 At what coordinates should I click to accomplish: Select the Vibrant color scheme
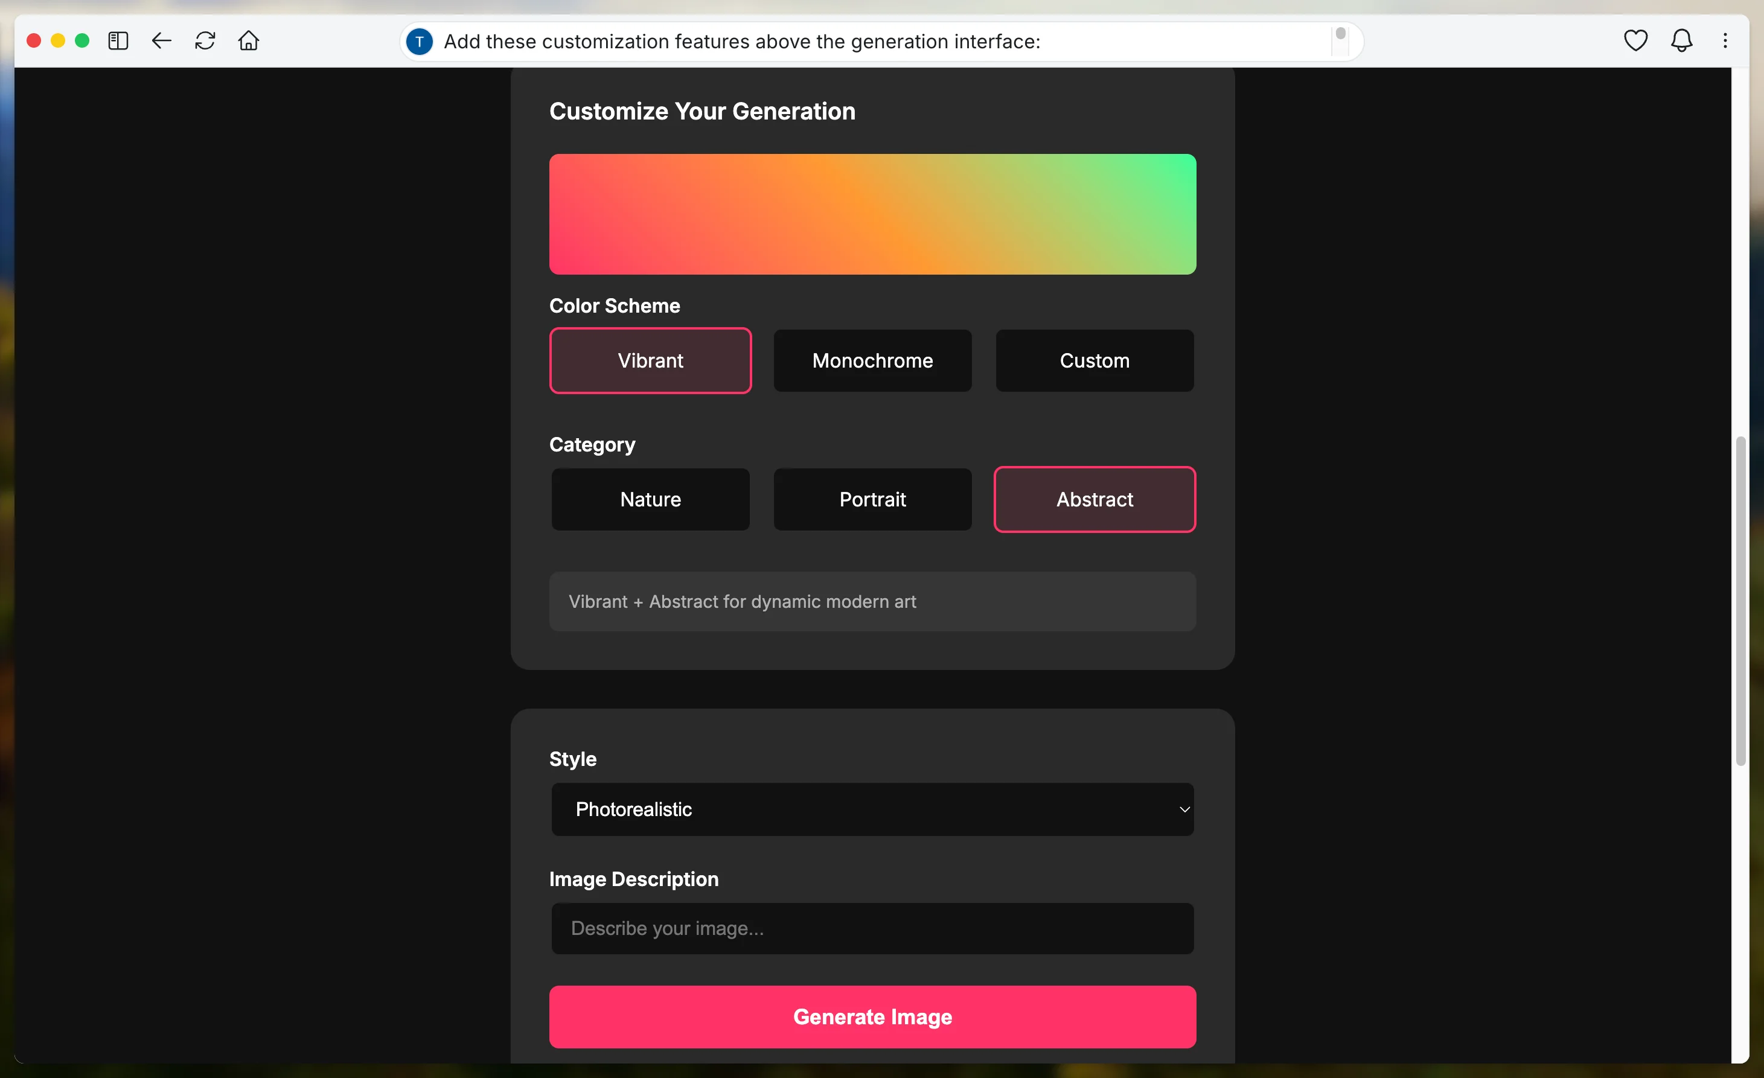pos(650,361)
